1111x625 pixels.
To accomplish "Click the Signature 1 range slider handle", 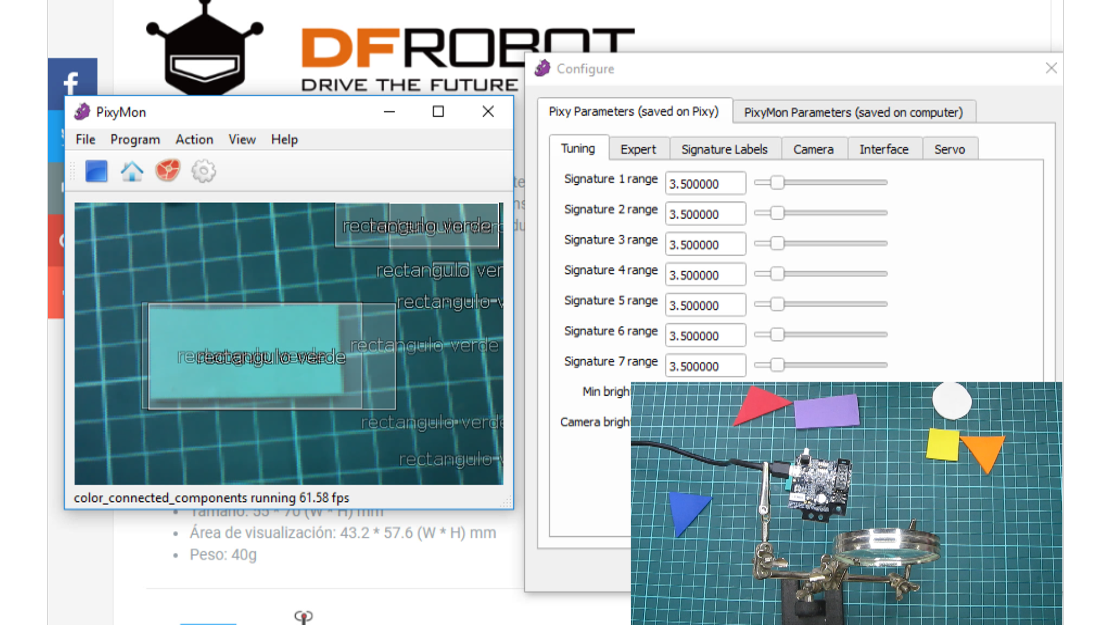I will tap(777, 183).
